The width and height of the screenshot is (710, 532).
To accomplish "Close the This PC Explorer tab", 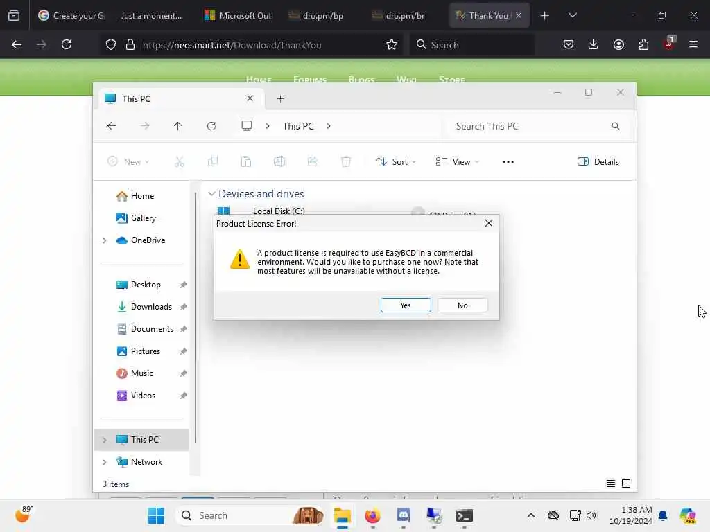I will click(x=250, y=98).
